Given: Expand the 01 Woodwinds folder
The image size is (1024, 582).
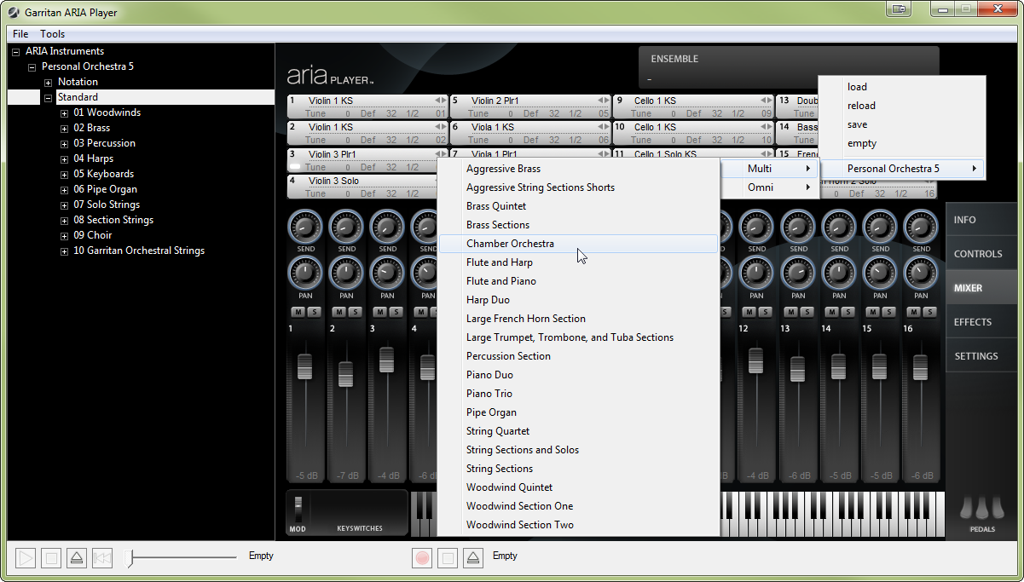Looking at the screenshot, I should click(65, 112).
